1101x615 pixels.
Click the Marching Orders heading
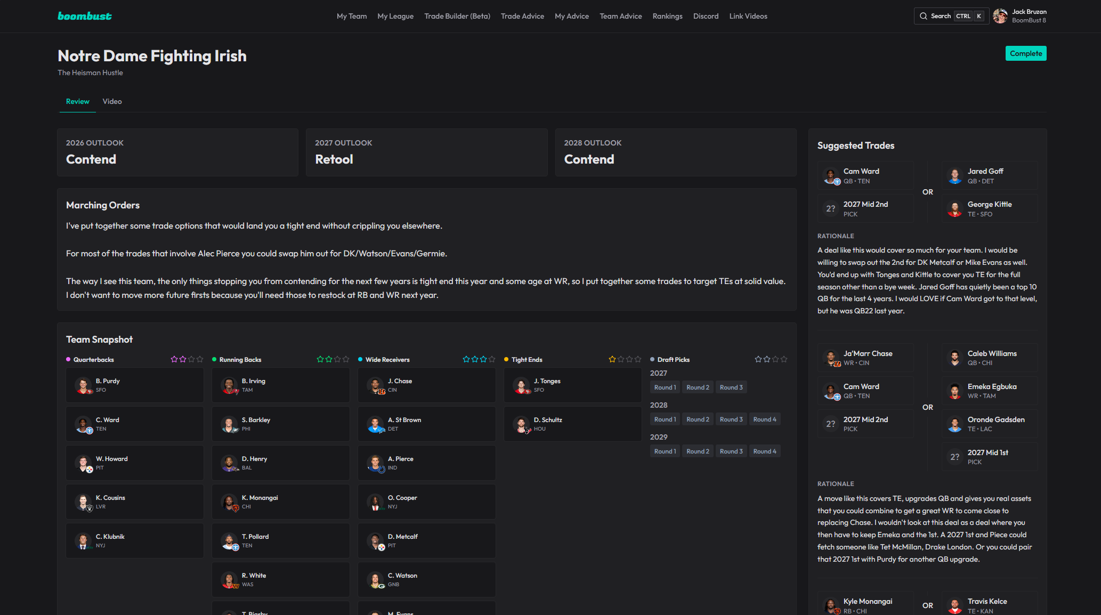tap(103, 205)
